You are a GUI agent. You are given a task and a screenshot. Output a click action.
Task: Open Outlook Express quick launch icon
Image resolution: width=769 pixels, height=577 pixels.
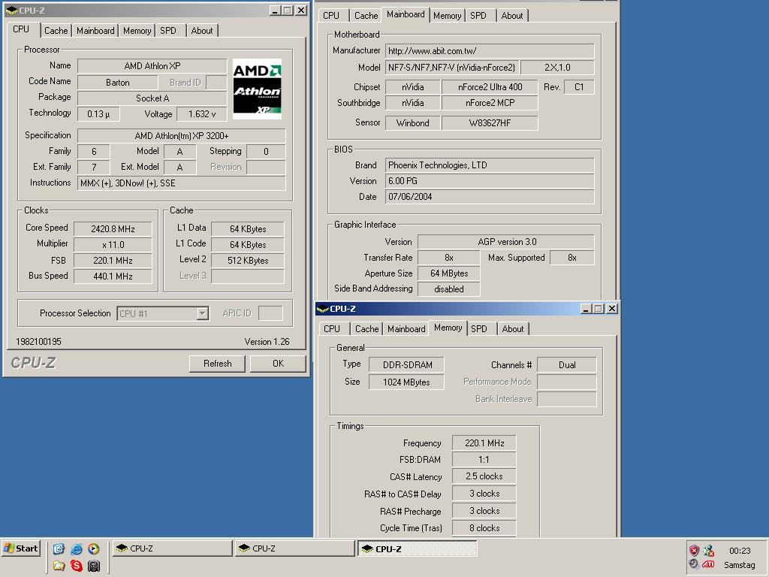(59, 548)
